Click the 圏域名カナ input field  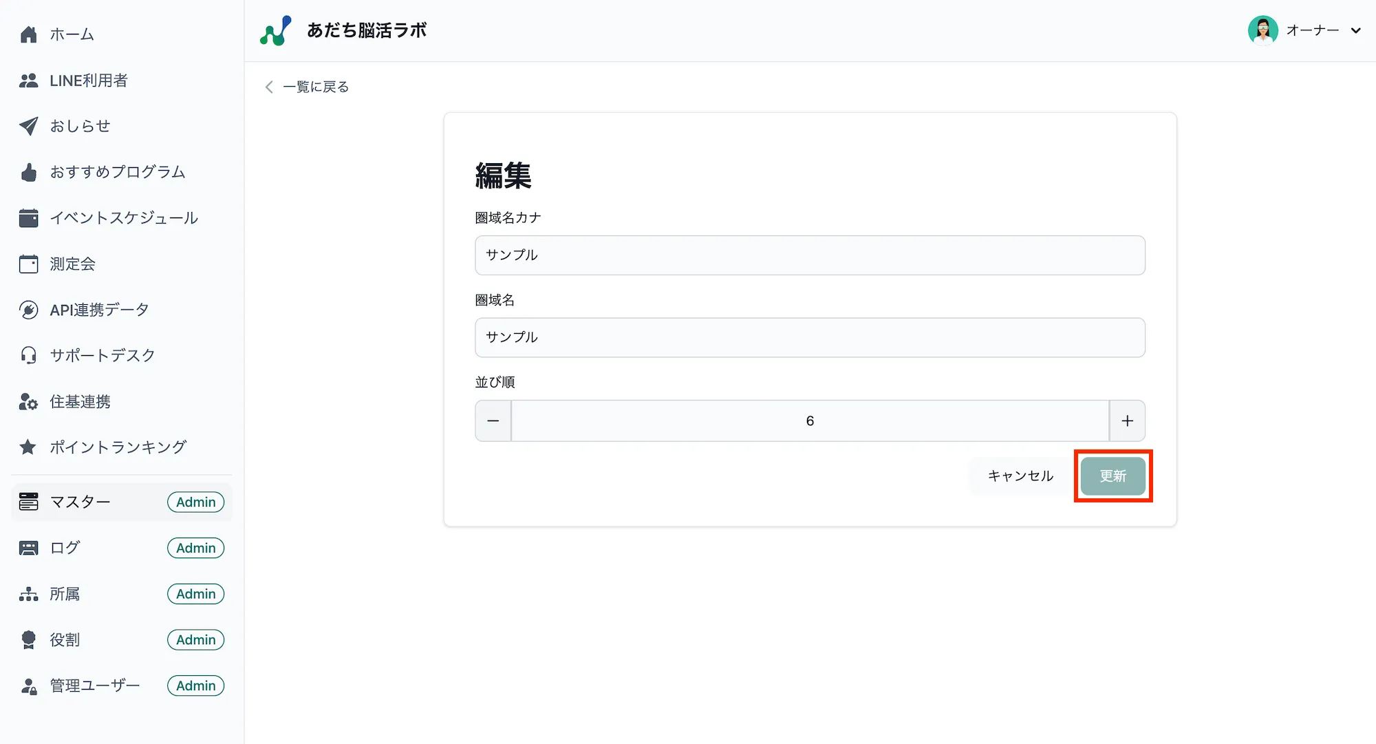point(809,255)
